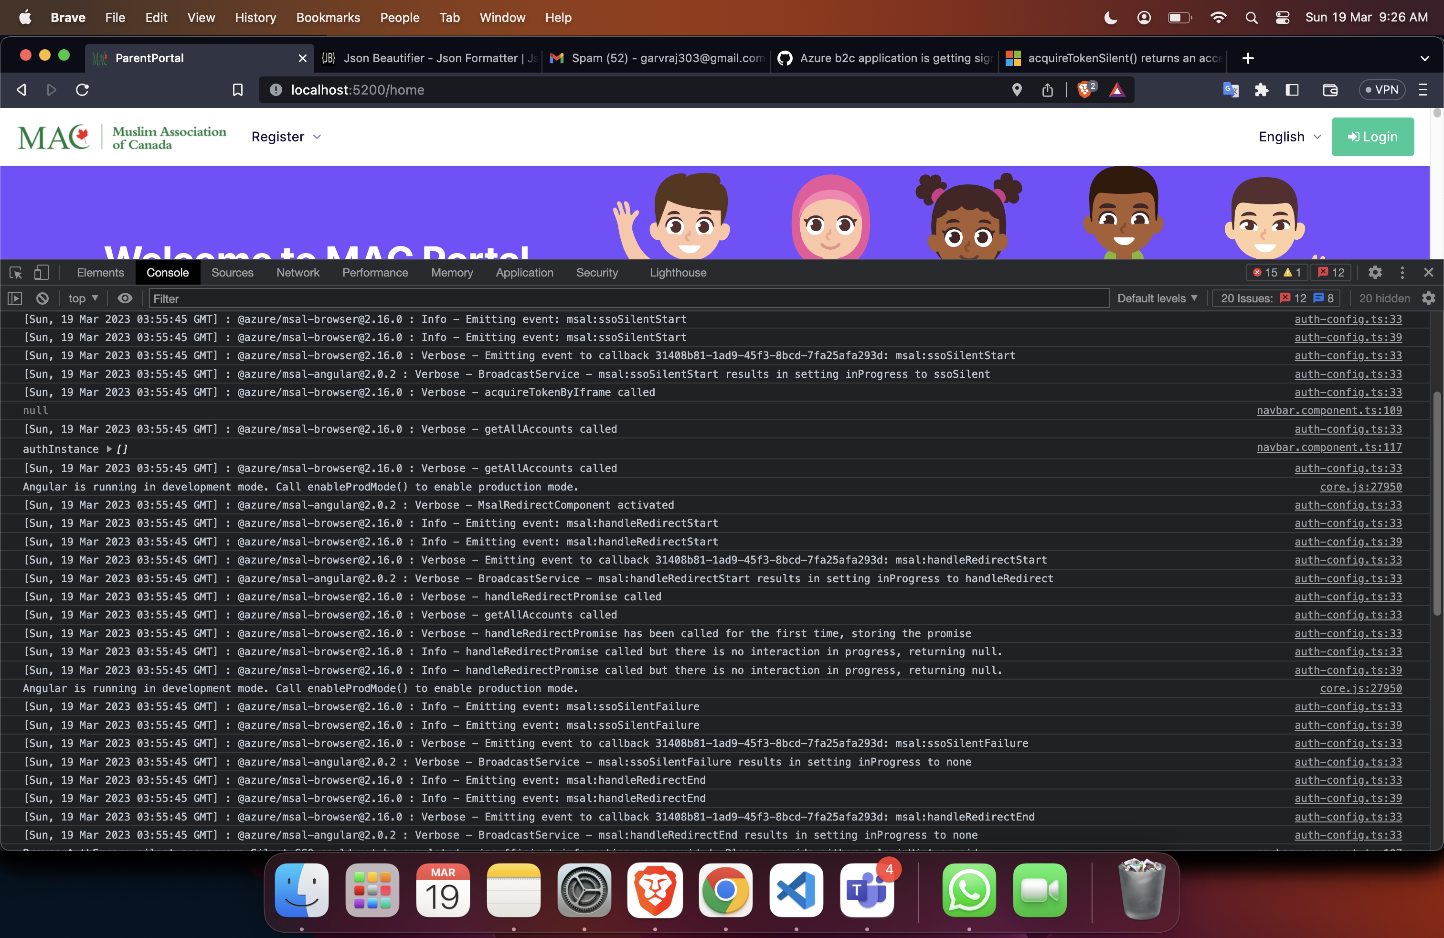Toggle the console sidebar panel icon

click(14, 298)
